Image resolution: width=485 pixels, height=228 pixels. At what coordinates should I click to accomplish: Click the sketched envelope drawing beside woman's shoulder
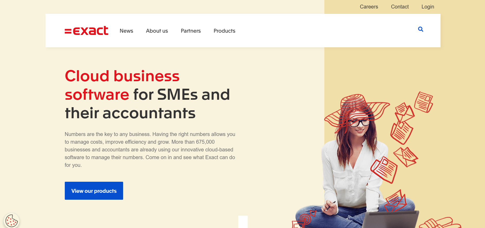[405, 157]
